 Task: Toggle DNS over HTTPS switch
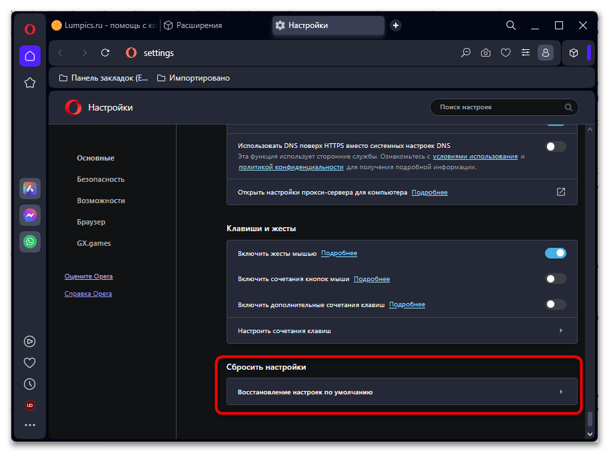pyautogui.click(x=556, y=147)
